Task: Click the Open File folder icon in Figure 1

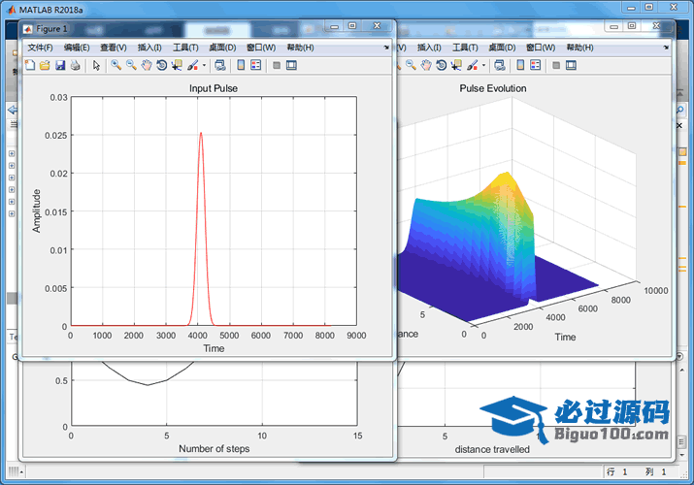Action: [x=45, y=65]
